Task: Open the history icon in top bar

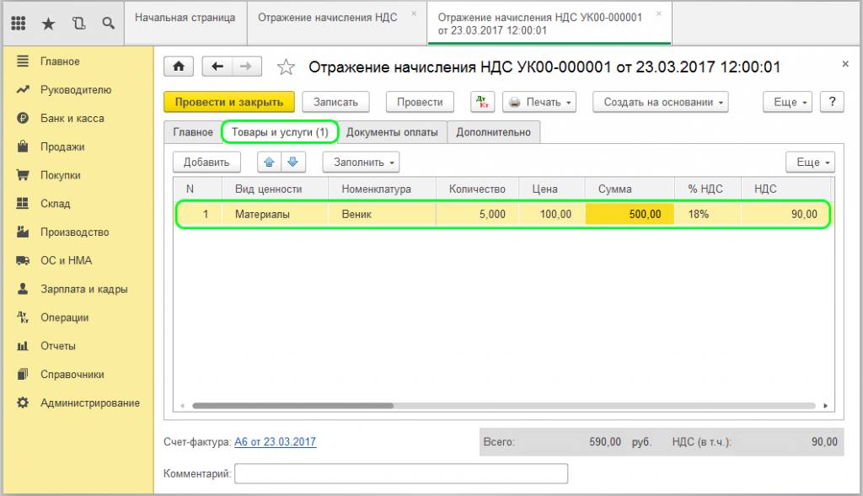Action: coord(78,23)
